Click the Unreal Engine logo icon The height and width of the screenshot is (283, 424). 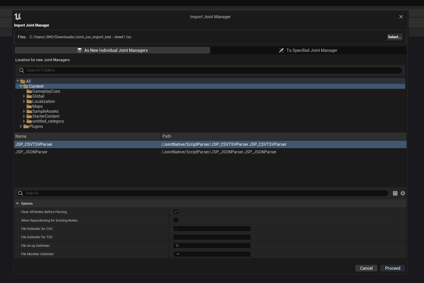(x=18, y=16)
